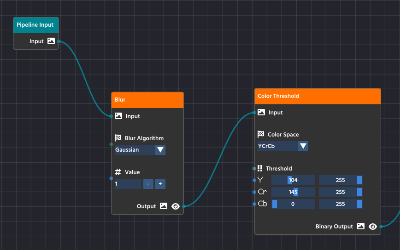This screenshot has height=250, width=400.
Task: Click the Blur Value connector dot
Action: 111,178
